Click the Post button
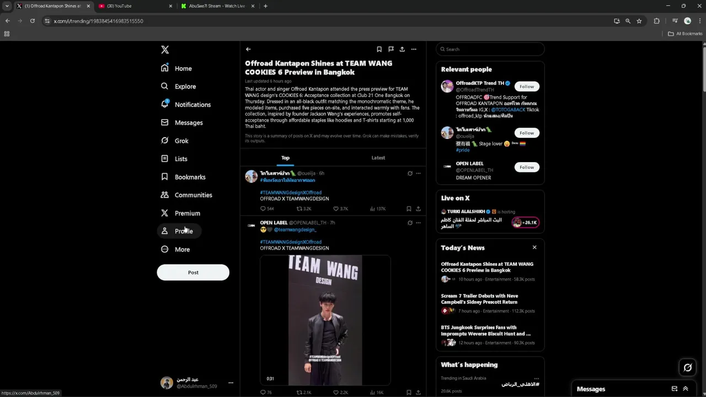This screenshot has height=397, width=706. (193, 272)
